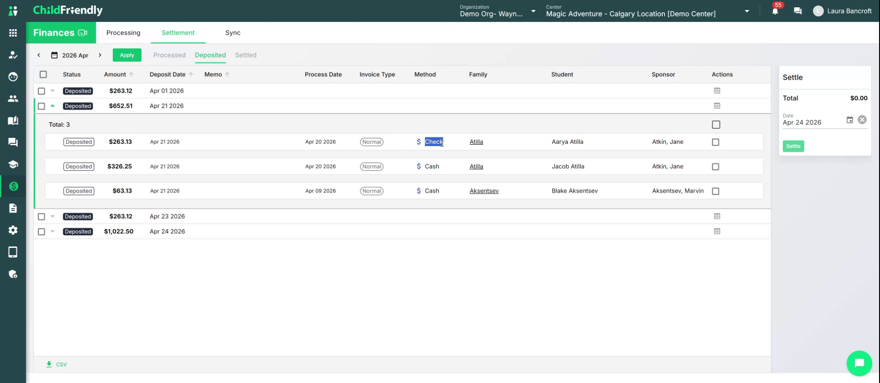Open the green live chat bubble
This screenshot has width=880, height=383.
click(x=859, y=363)
